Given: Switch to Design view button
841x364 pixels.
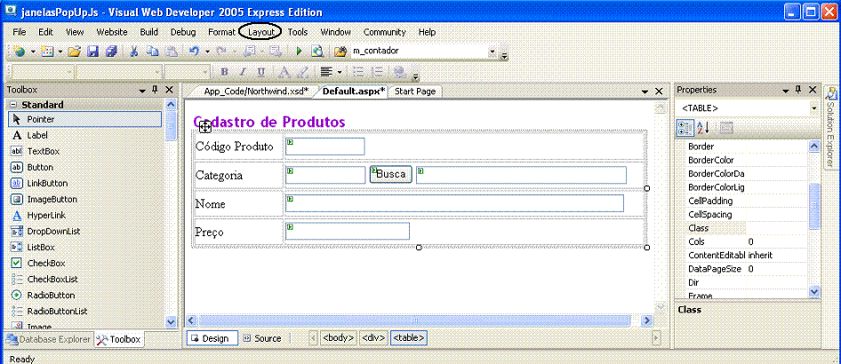Looking at the screenshot, I should (x=211, y=338).
